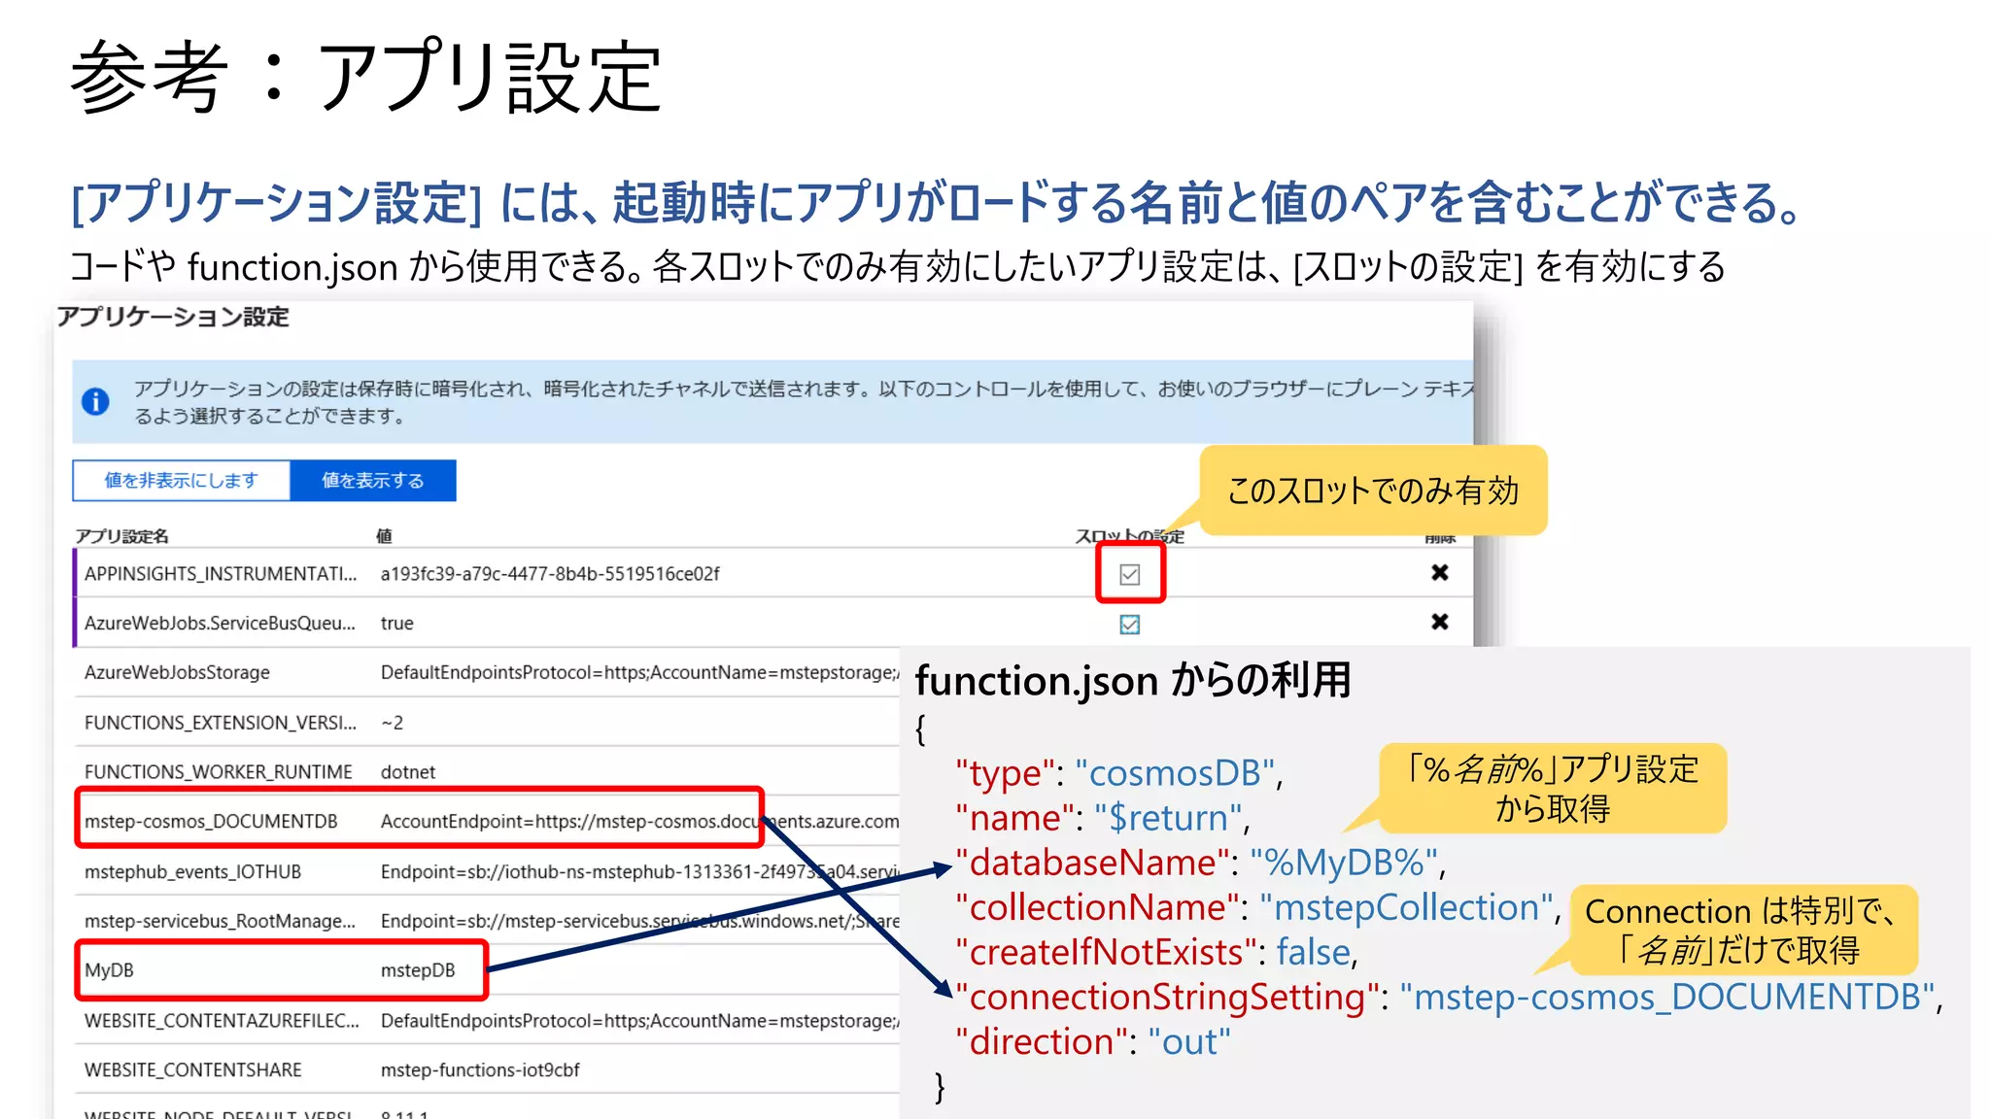
Task: Click the 'このスロットでのみ有効' callout
Action: coord(1373,491)
